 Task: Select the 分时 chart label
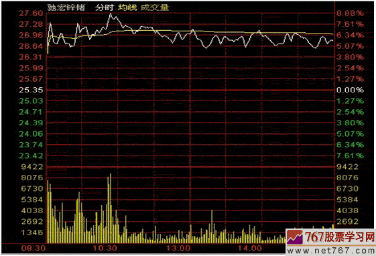[104, 7]
